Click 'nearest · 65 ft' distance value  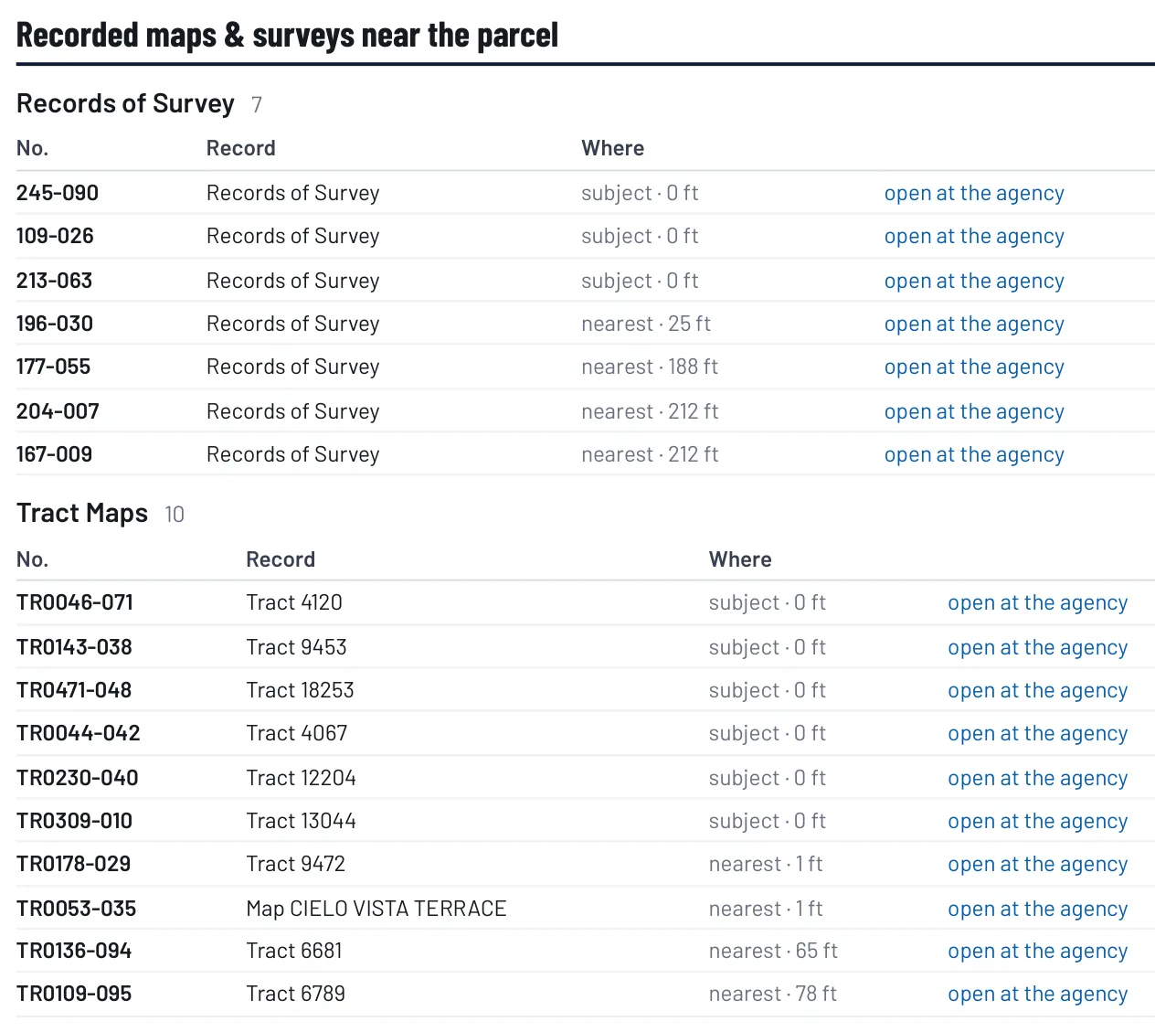pos(773,951)
